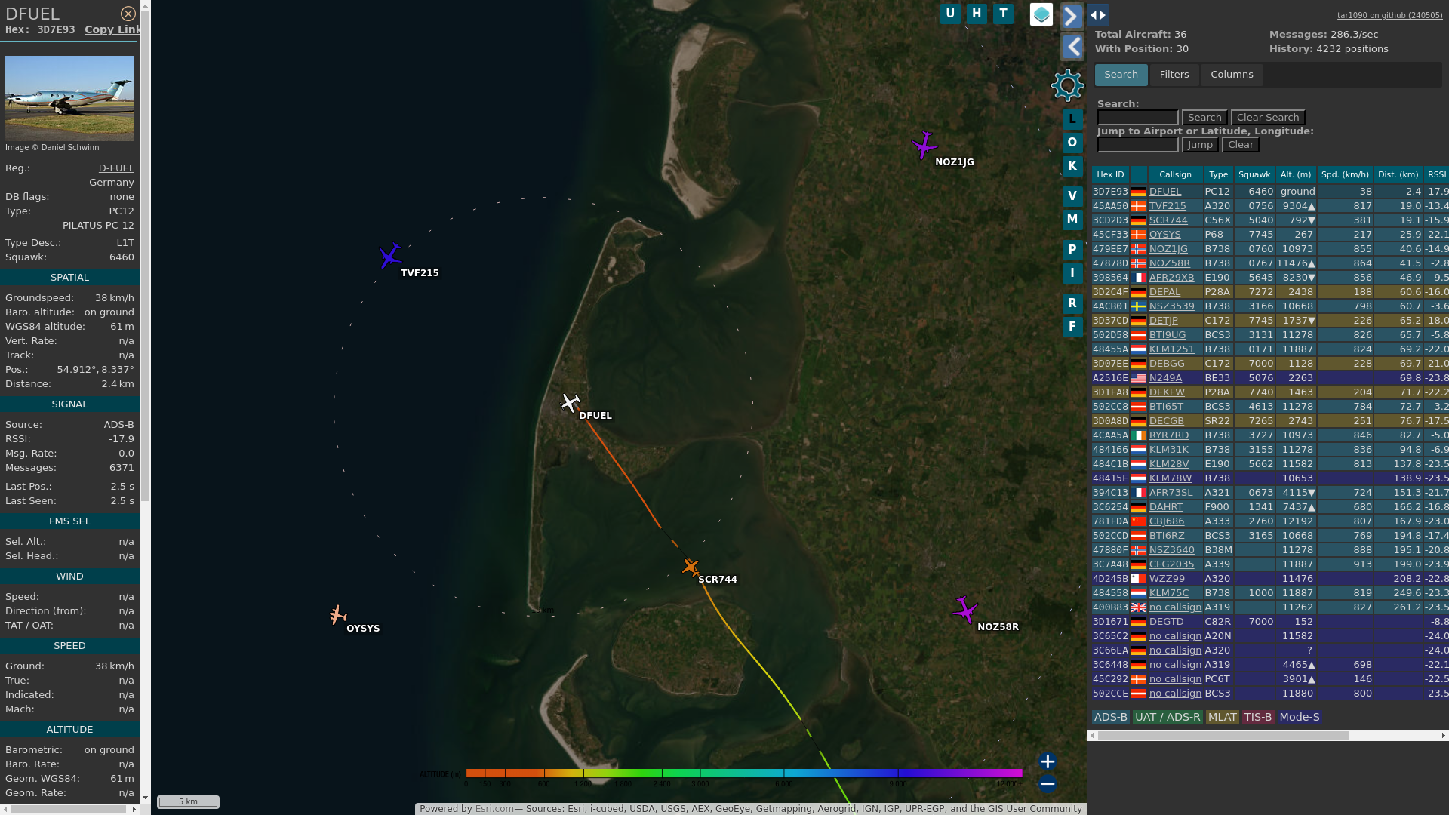Open the aircraft photo thumbnail

tap(69, 98)
